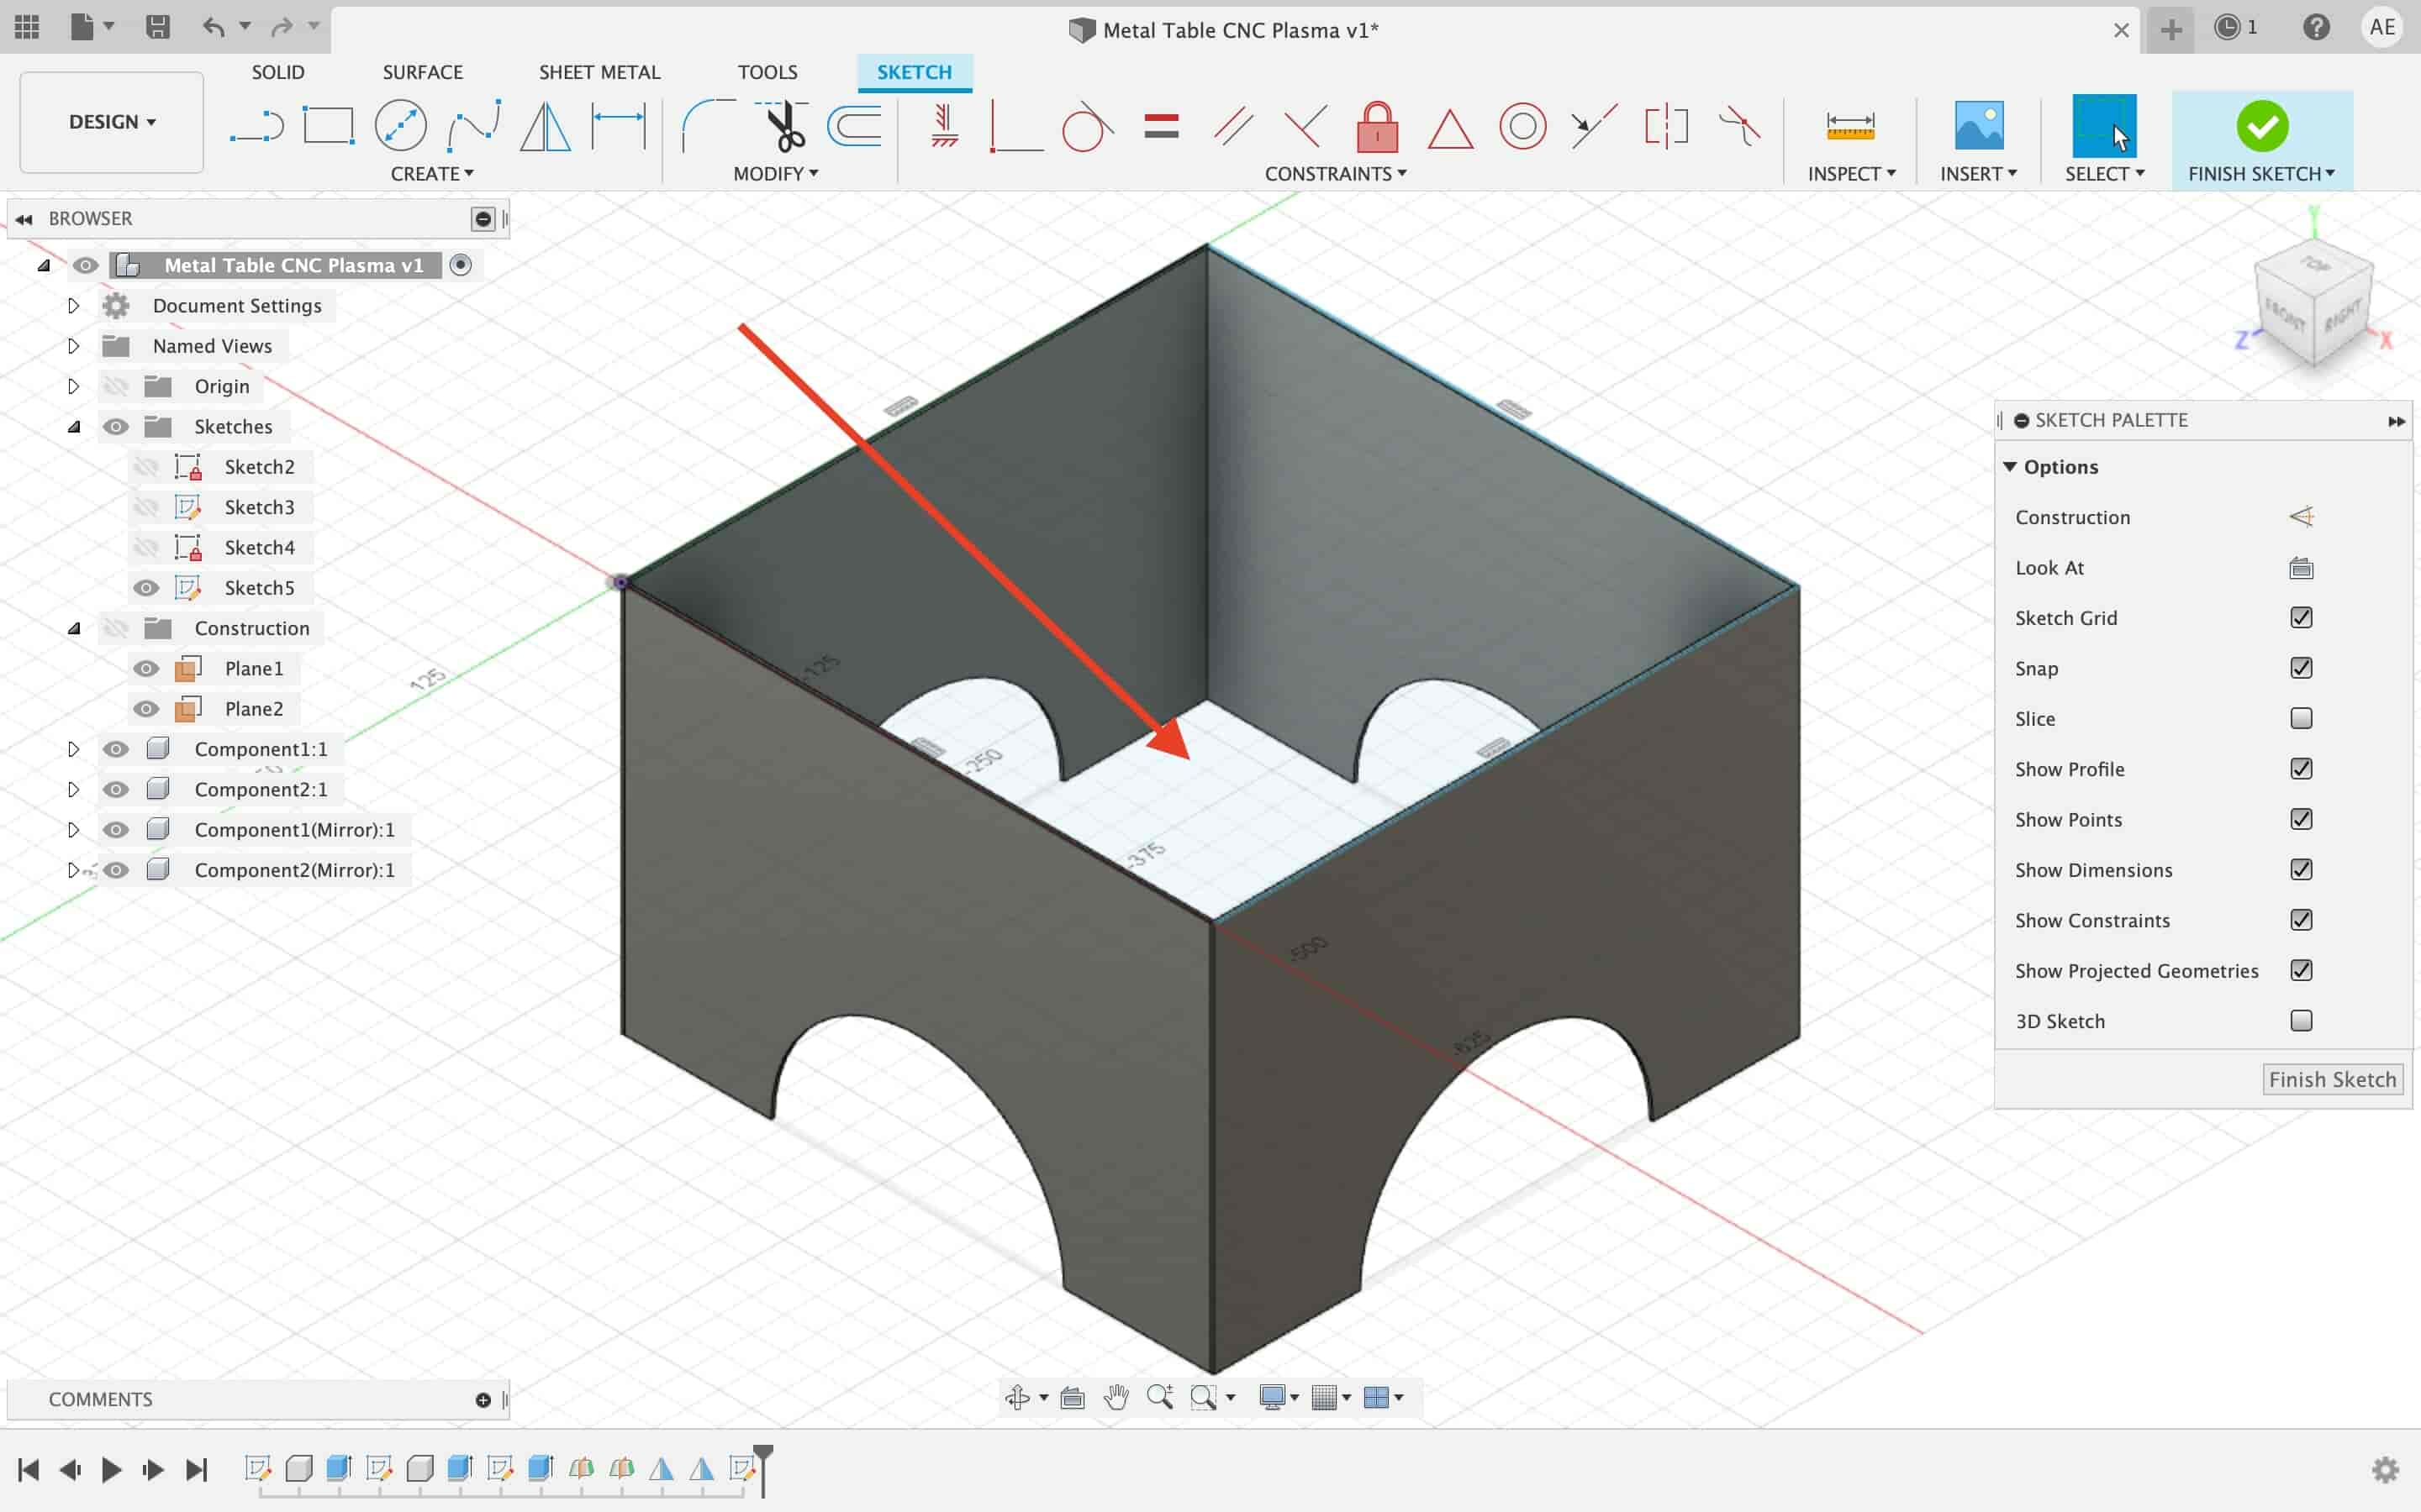Click the Pan hand tool

pyautogui.click(x=1116, y=1397)
